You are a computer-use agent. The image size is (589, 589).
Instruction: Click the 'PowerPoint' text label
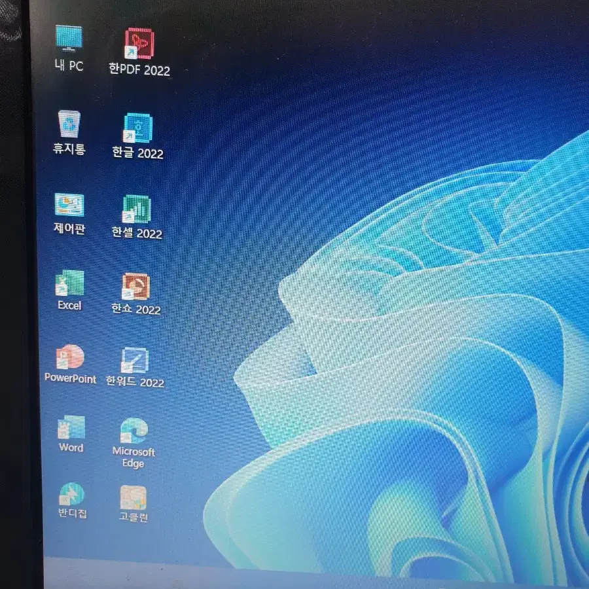70,378
